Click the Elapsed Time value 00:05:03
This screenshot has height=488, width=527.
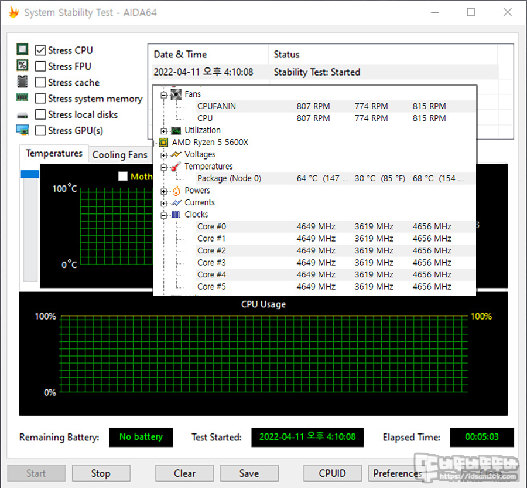click(x=482, y=437)
